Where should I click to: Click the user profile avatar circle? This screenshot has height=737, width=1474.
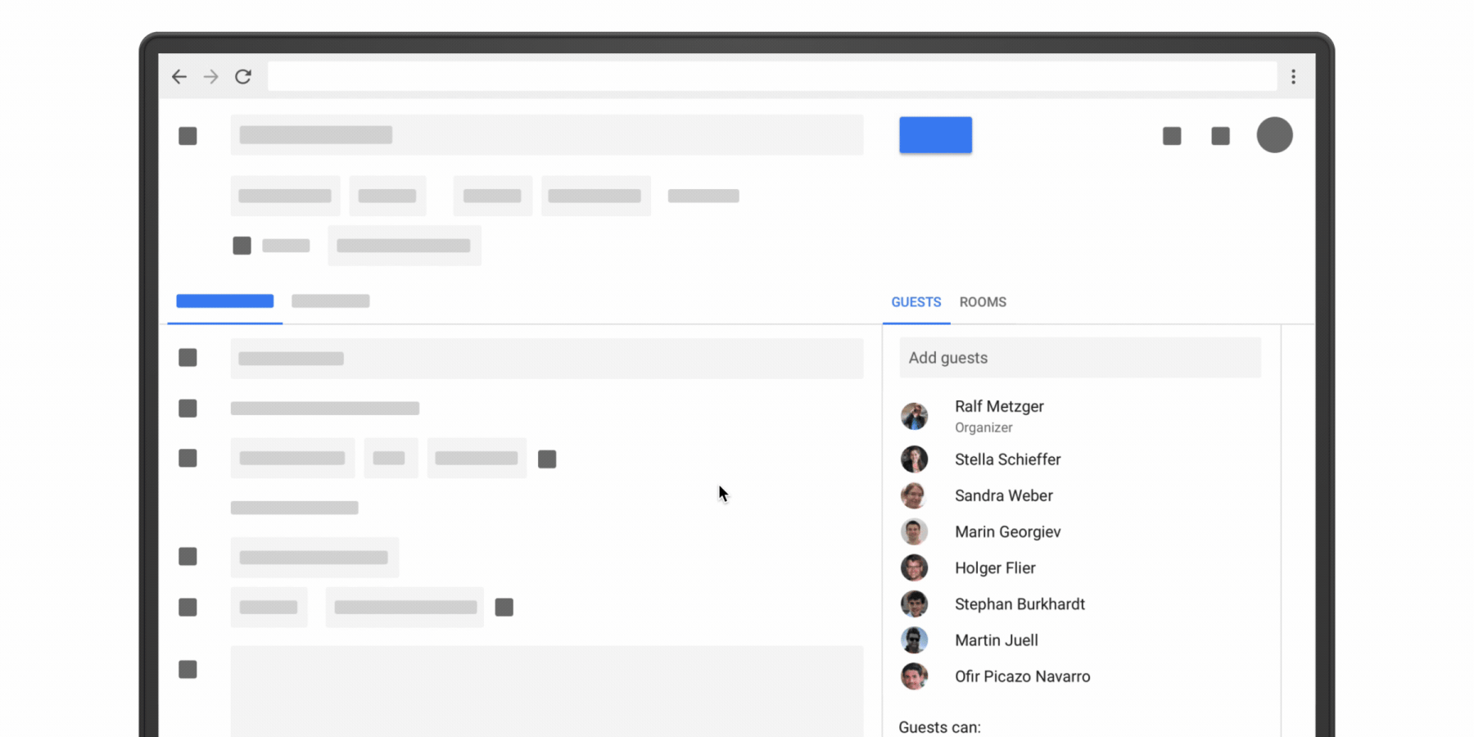(1274, 134)
